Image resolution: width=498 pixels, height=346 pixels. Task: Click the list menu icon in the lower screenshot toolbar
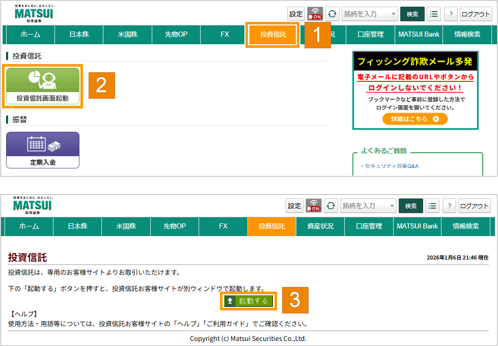[432, 206]
